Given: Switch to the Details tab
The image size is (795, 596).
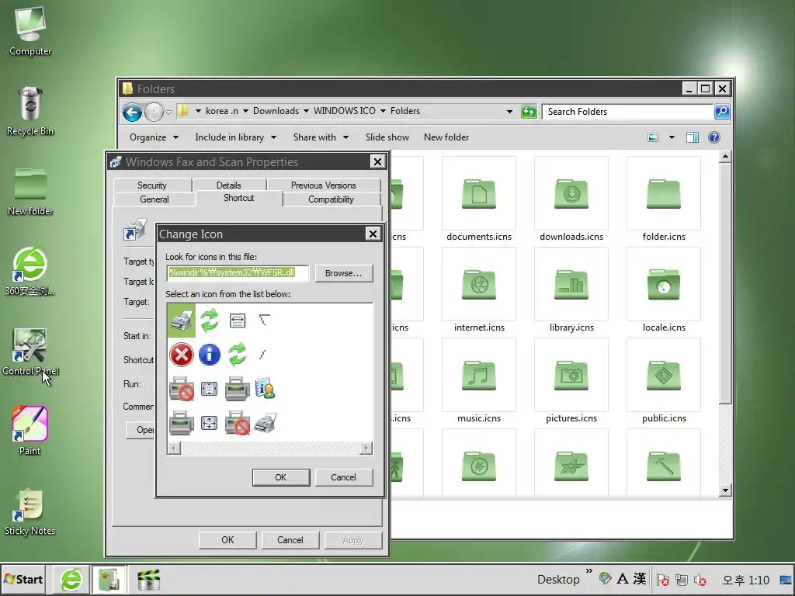Looking at the screenshot, I should (229, 185).
